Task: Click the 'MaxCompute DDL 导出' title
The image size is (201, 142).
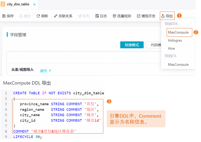Action: pyautogui.click(x=27, y=83)
